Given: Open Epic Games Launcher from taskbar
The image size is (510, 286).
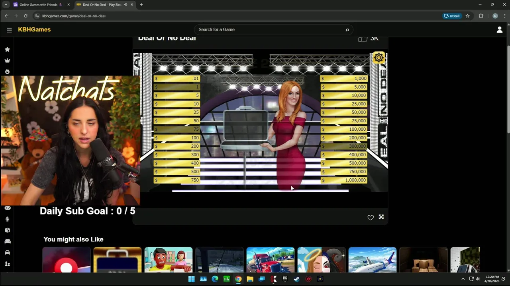Looking at the screenshot, I should 285,279.
